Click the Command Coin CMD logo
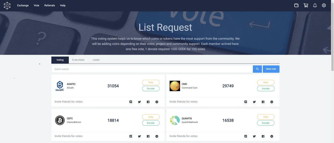 tap(175, 86)
